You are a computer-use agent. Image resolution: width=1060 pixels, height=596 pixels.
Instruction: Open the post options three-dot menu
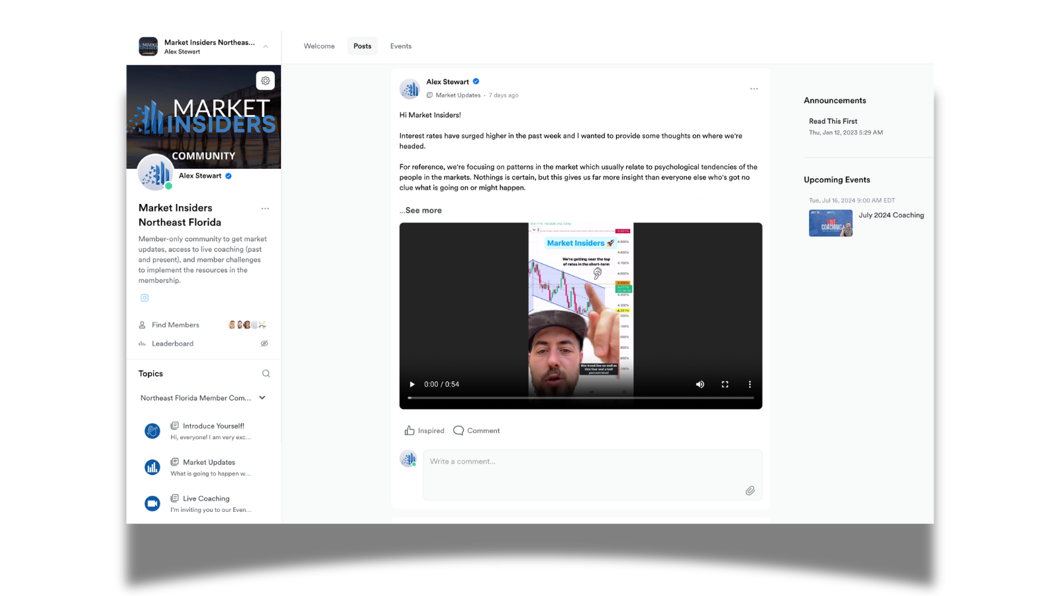click(754, 89)
